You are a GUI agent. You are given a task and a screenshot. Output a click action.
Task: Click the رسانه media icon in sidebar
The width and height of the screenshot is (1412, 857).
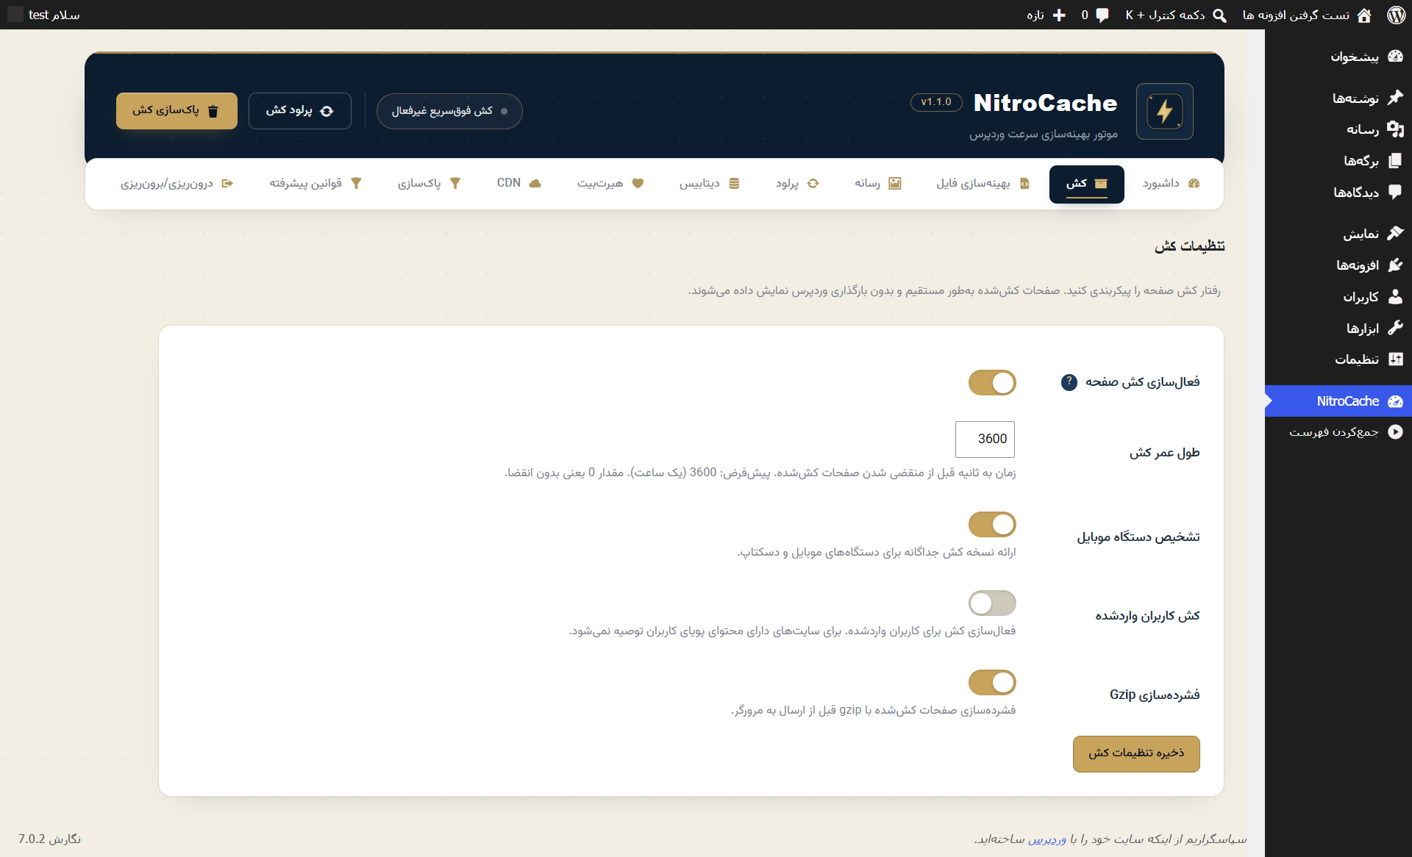tap(1395, 129)
